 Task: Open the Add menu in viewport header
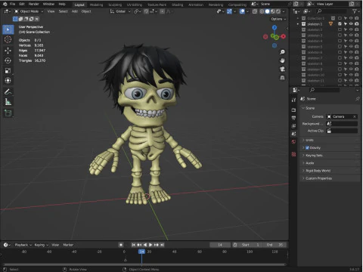pos(75,11)
